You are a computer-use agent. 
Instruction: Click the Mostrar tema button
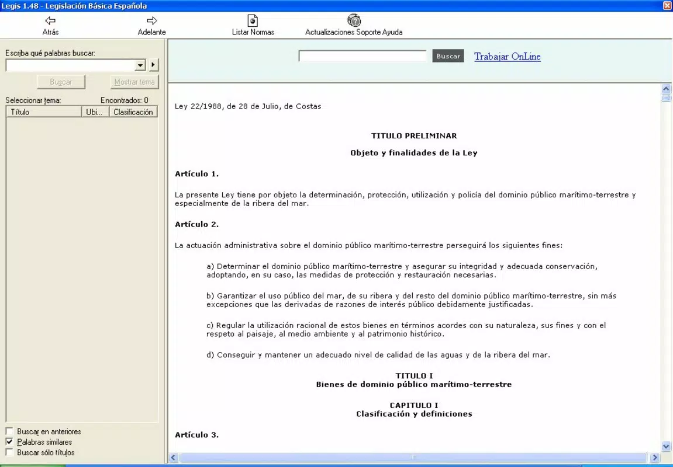coord(134,82)
